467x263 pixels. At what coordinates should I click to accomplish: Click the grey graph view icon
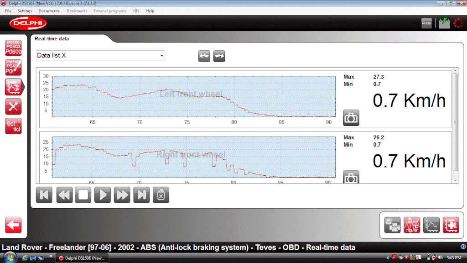pos(431,225)
